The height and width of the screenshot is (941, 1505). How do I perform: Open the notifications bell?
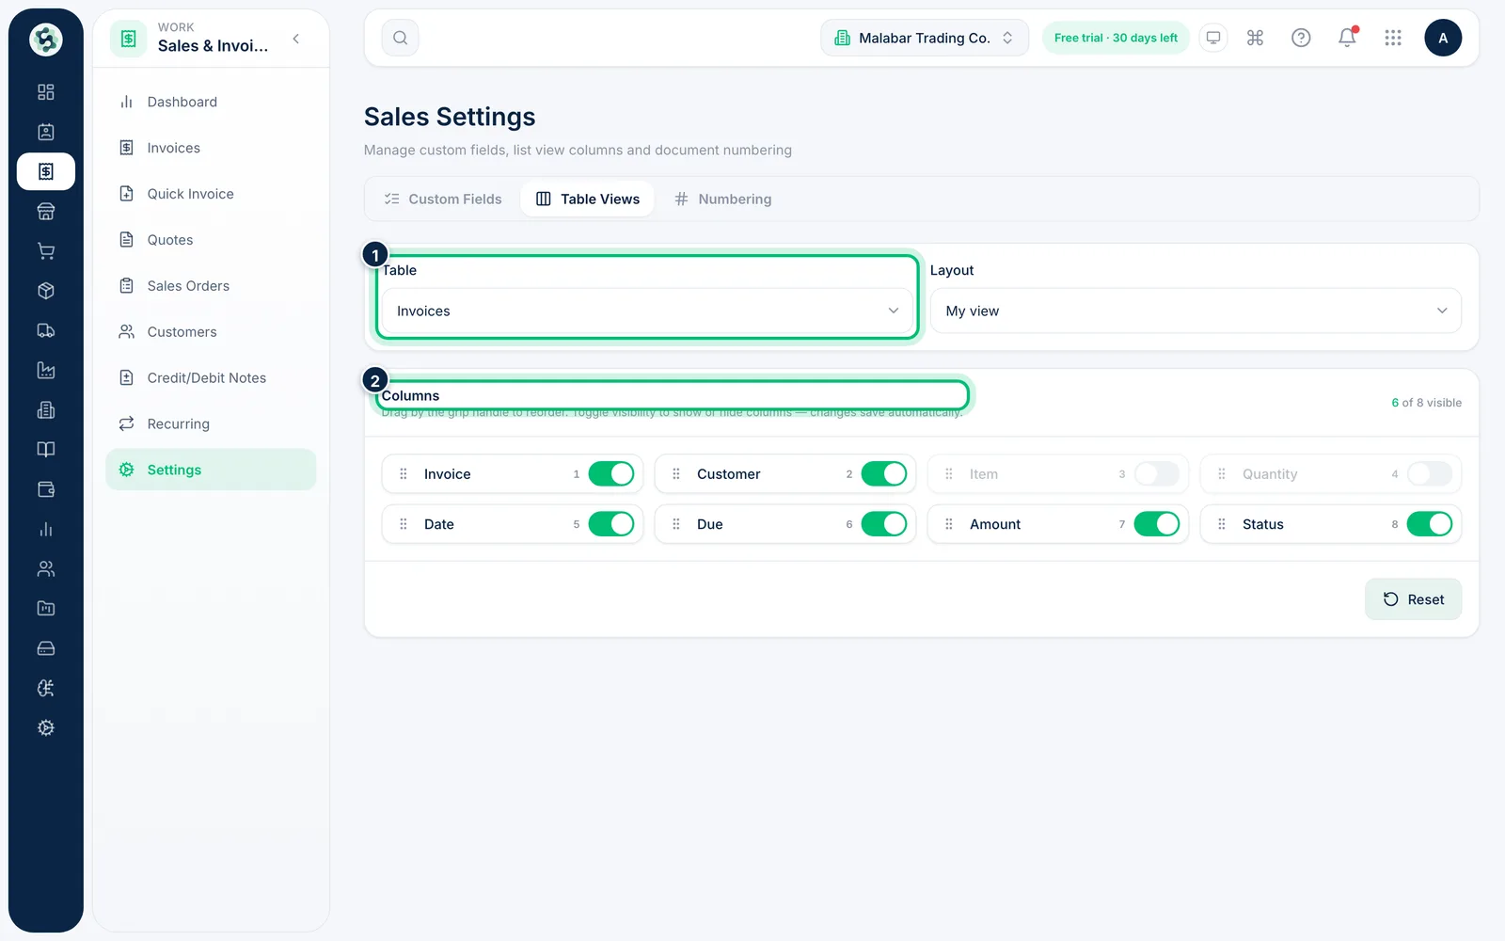(1347, 38)
